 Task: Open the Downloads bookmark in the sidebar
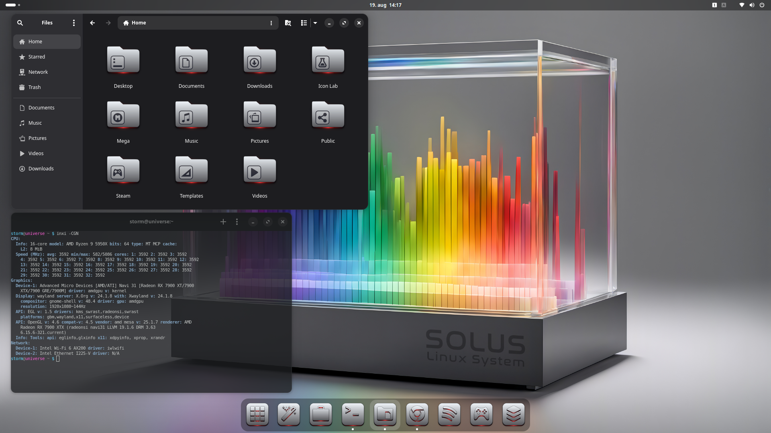[x=47, y=169]
